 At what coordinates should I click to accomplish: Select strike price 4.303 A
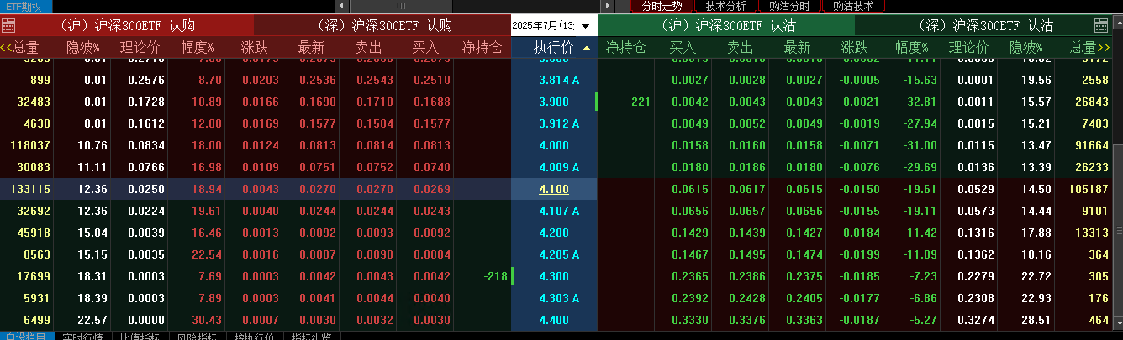point(559,298)
